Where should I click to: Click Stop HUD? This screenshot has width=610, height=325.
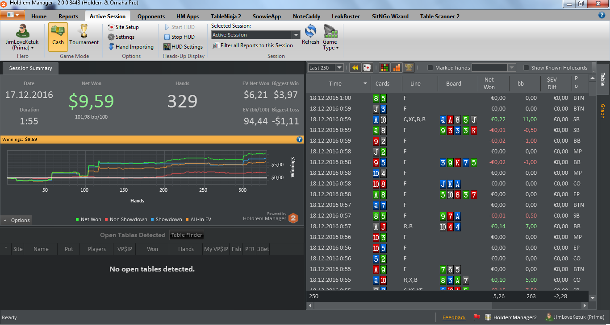179,37
